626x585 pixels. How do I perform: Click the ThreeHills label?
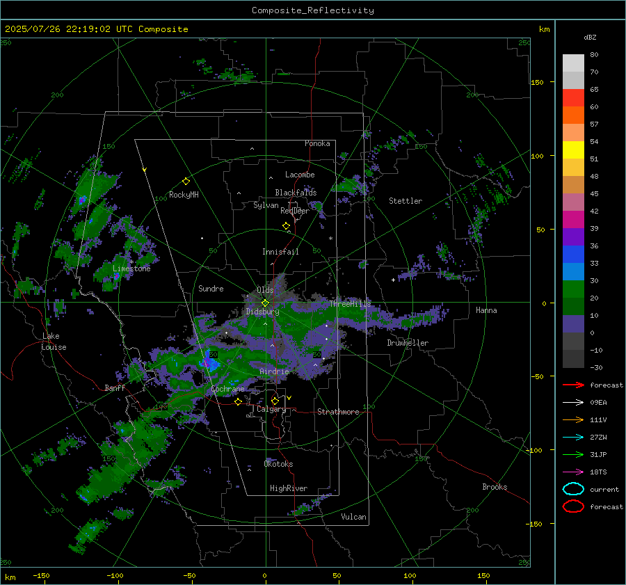tap(350, 304)
